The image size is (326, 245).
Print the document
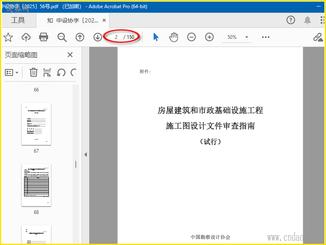[x=44, y=37]
